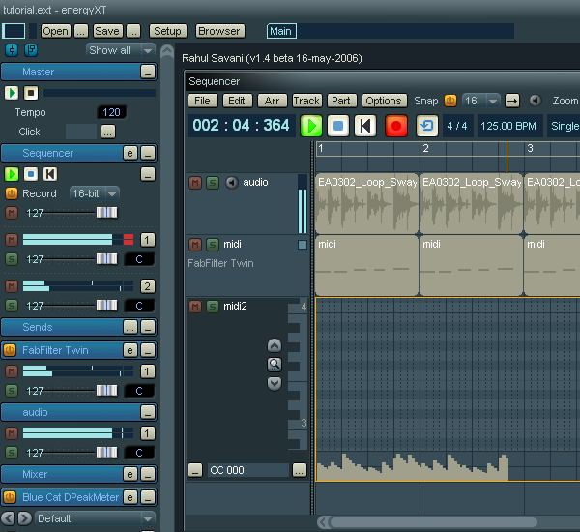Open the Sends ellipsis button
The height and width of the screenshot is (532, 580).
pos(130,327)
